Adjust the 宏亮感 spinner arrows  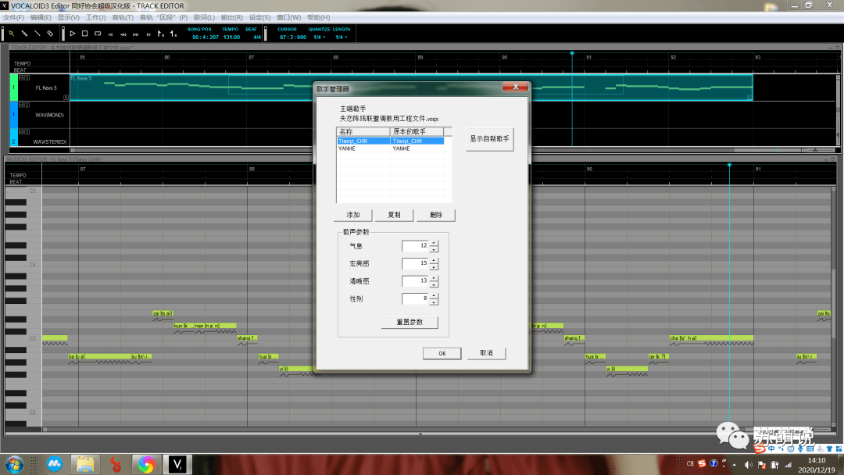coord(434,263)
